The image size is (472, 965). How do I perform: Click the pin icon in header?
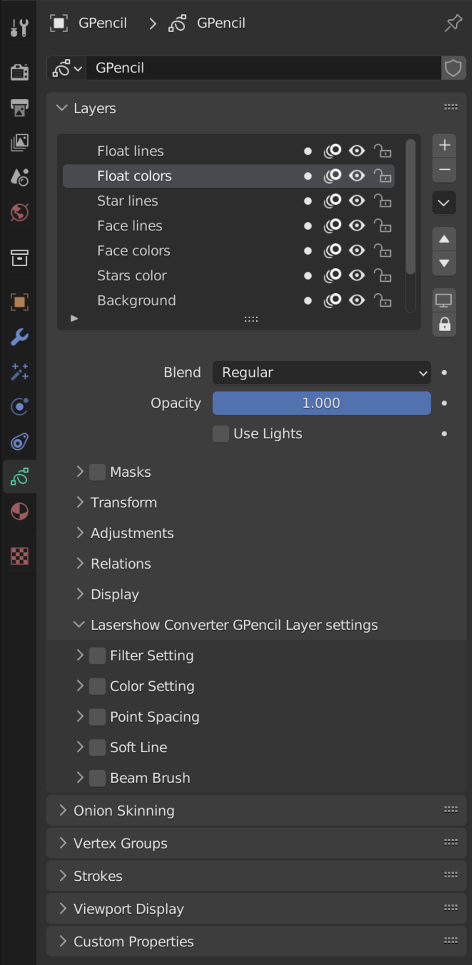click(453, 23)
